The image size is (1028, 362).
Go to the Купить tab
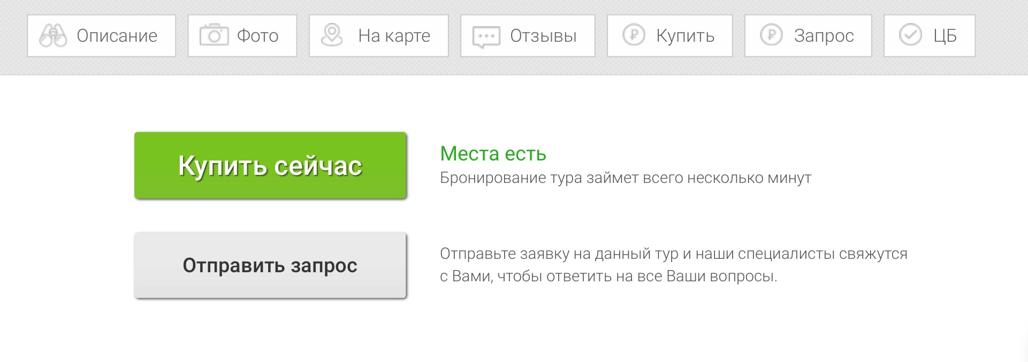coord(670,36)
